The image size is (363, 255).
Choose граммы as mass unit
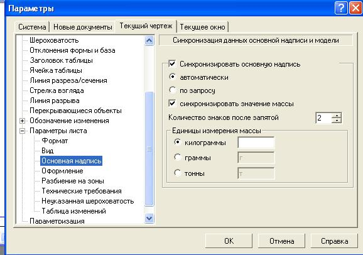click(x=177, y=157)
